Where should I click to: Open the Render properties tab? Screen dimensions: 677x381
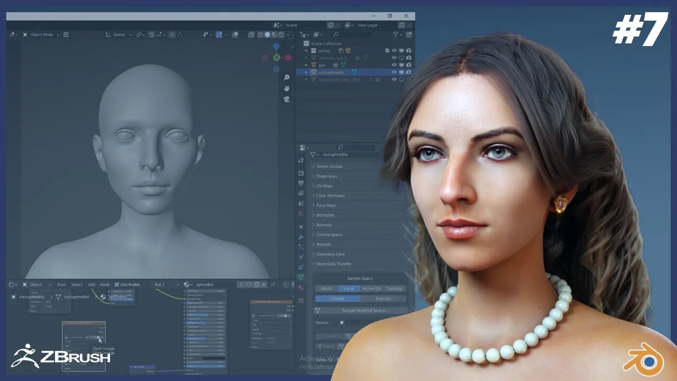[301, 173]
